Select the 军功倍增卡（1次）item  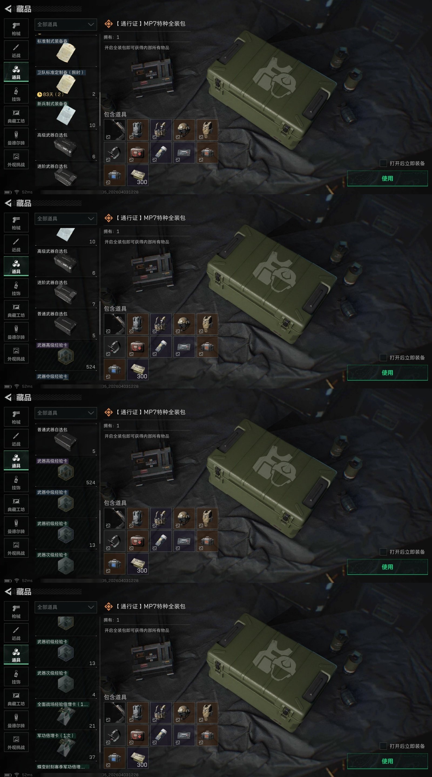click(66, 746)
